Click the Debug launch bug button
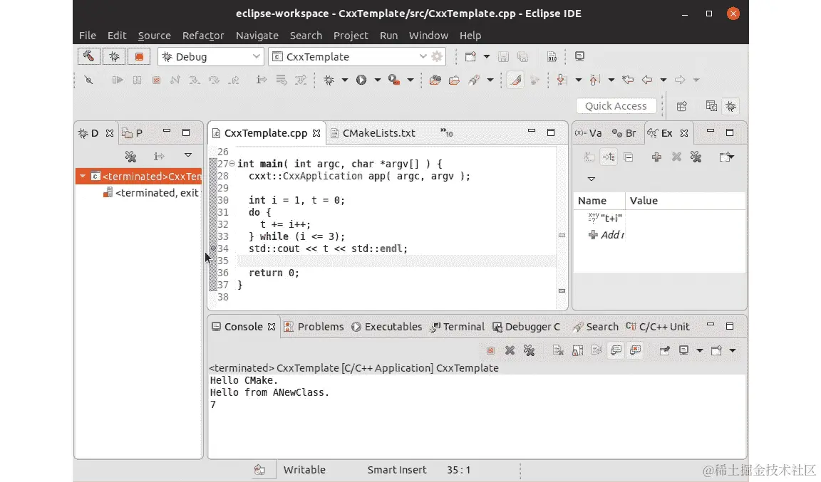The width and height of the screenshot is (821, 482). pyautogui.click(x=113, y=56)
